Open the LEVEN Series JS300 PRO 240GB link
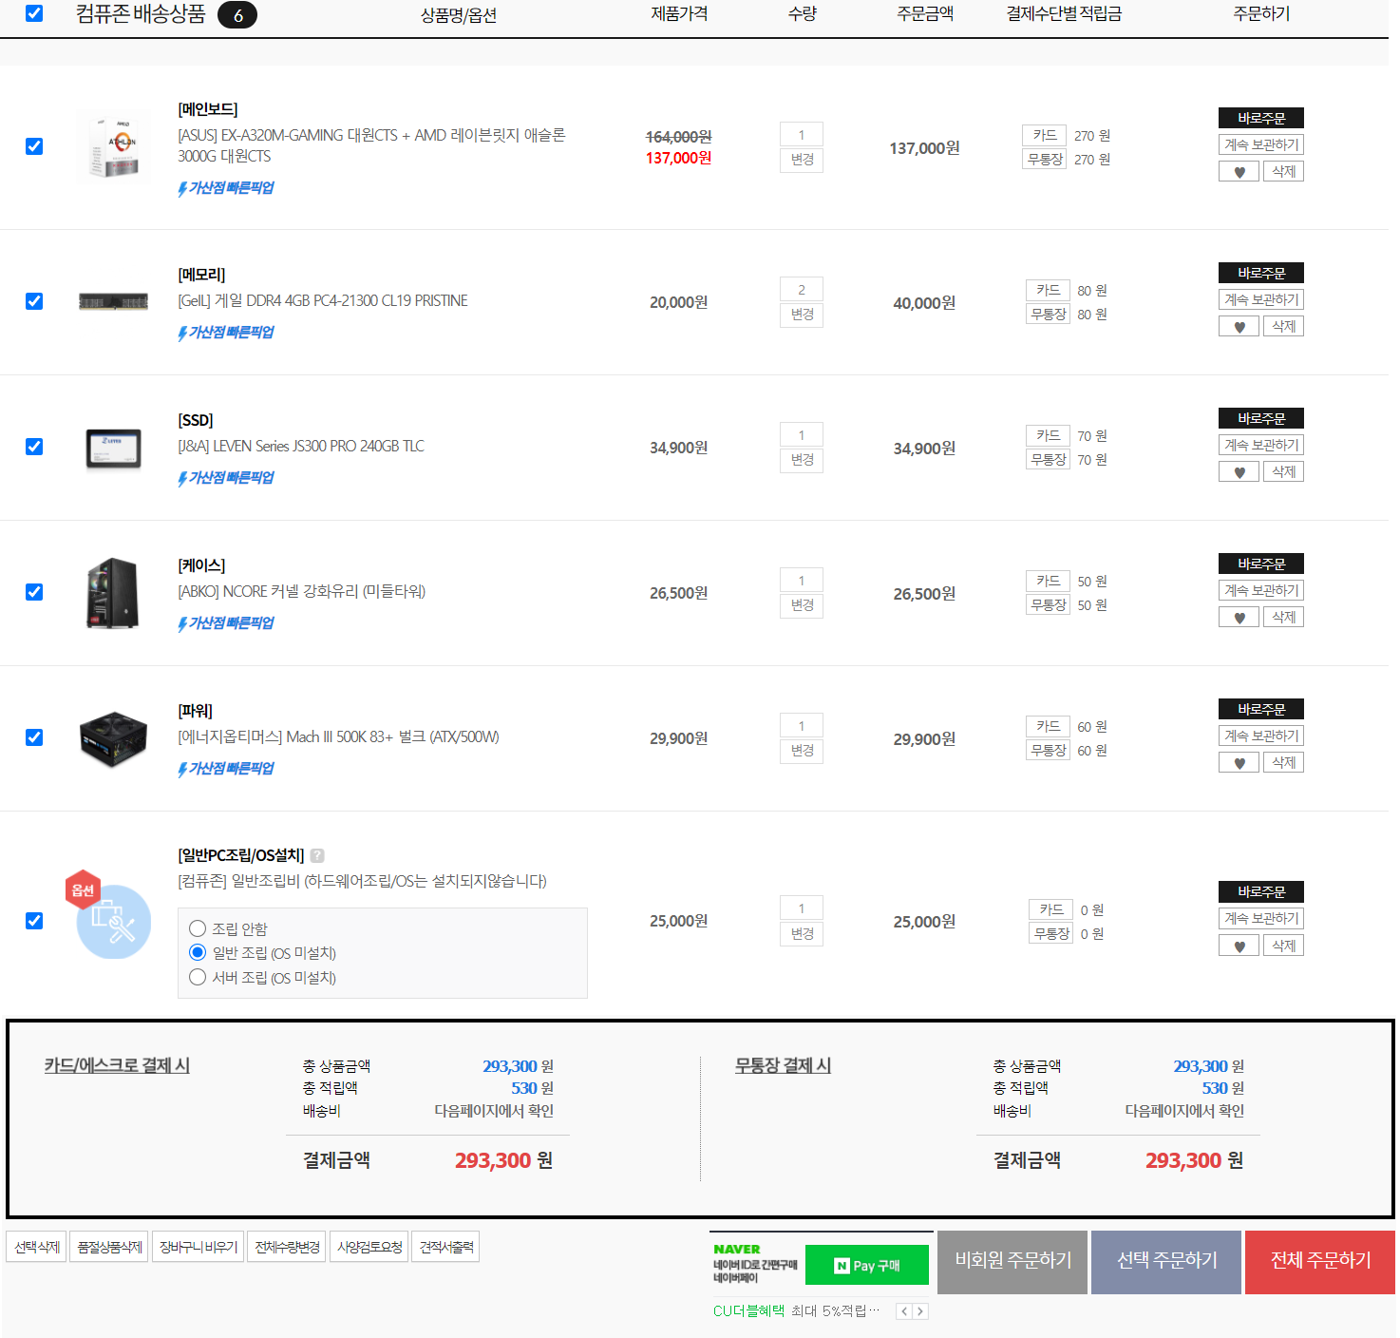The width and height of the screenshot is (1400, 1338). point(301,447)
